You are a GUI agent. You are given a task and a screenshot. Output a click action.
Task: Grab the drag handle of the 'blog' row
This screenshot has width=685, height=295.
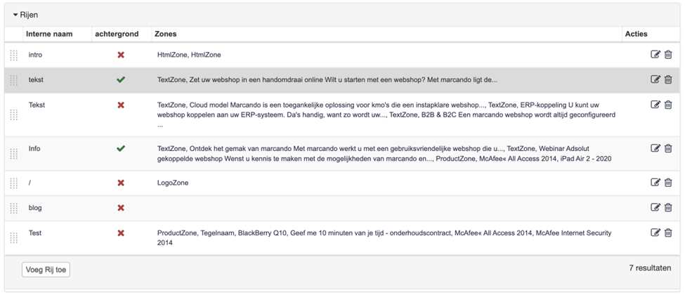[x=13, y=208]
